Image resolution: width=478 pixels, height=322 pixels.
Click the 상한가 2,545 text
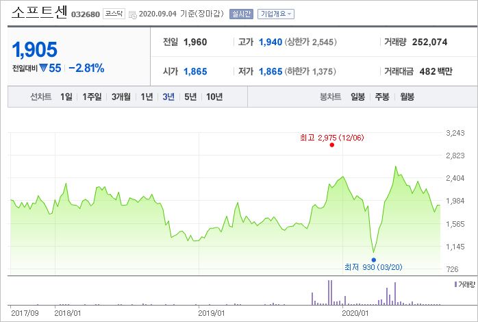click(x=311, y=42)
